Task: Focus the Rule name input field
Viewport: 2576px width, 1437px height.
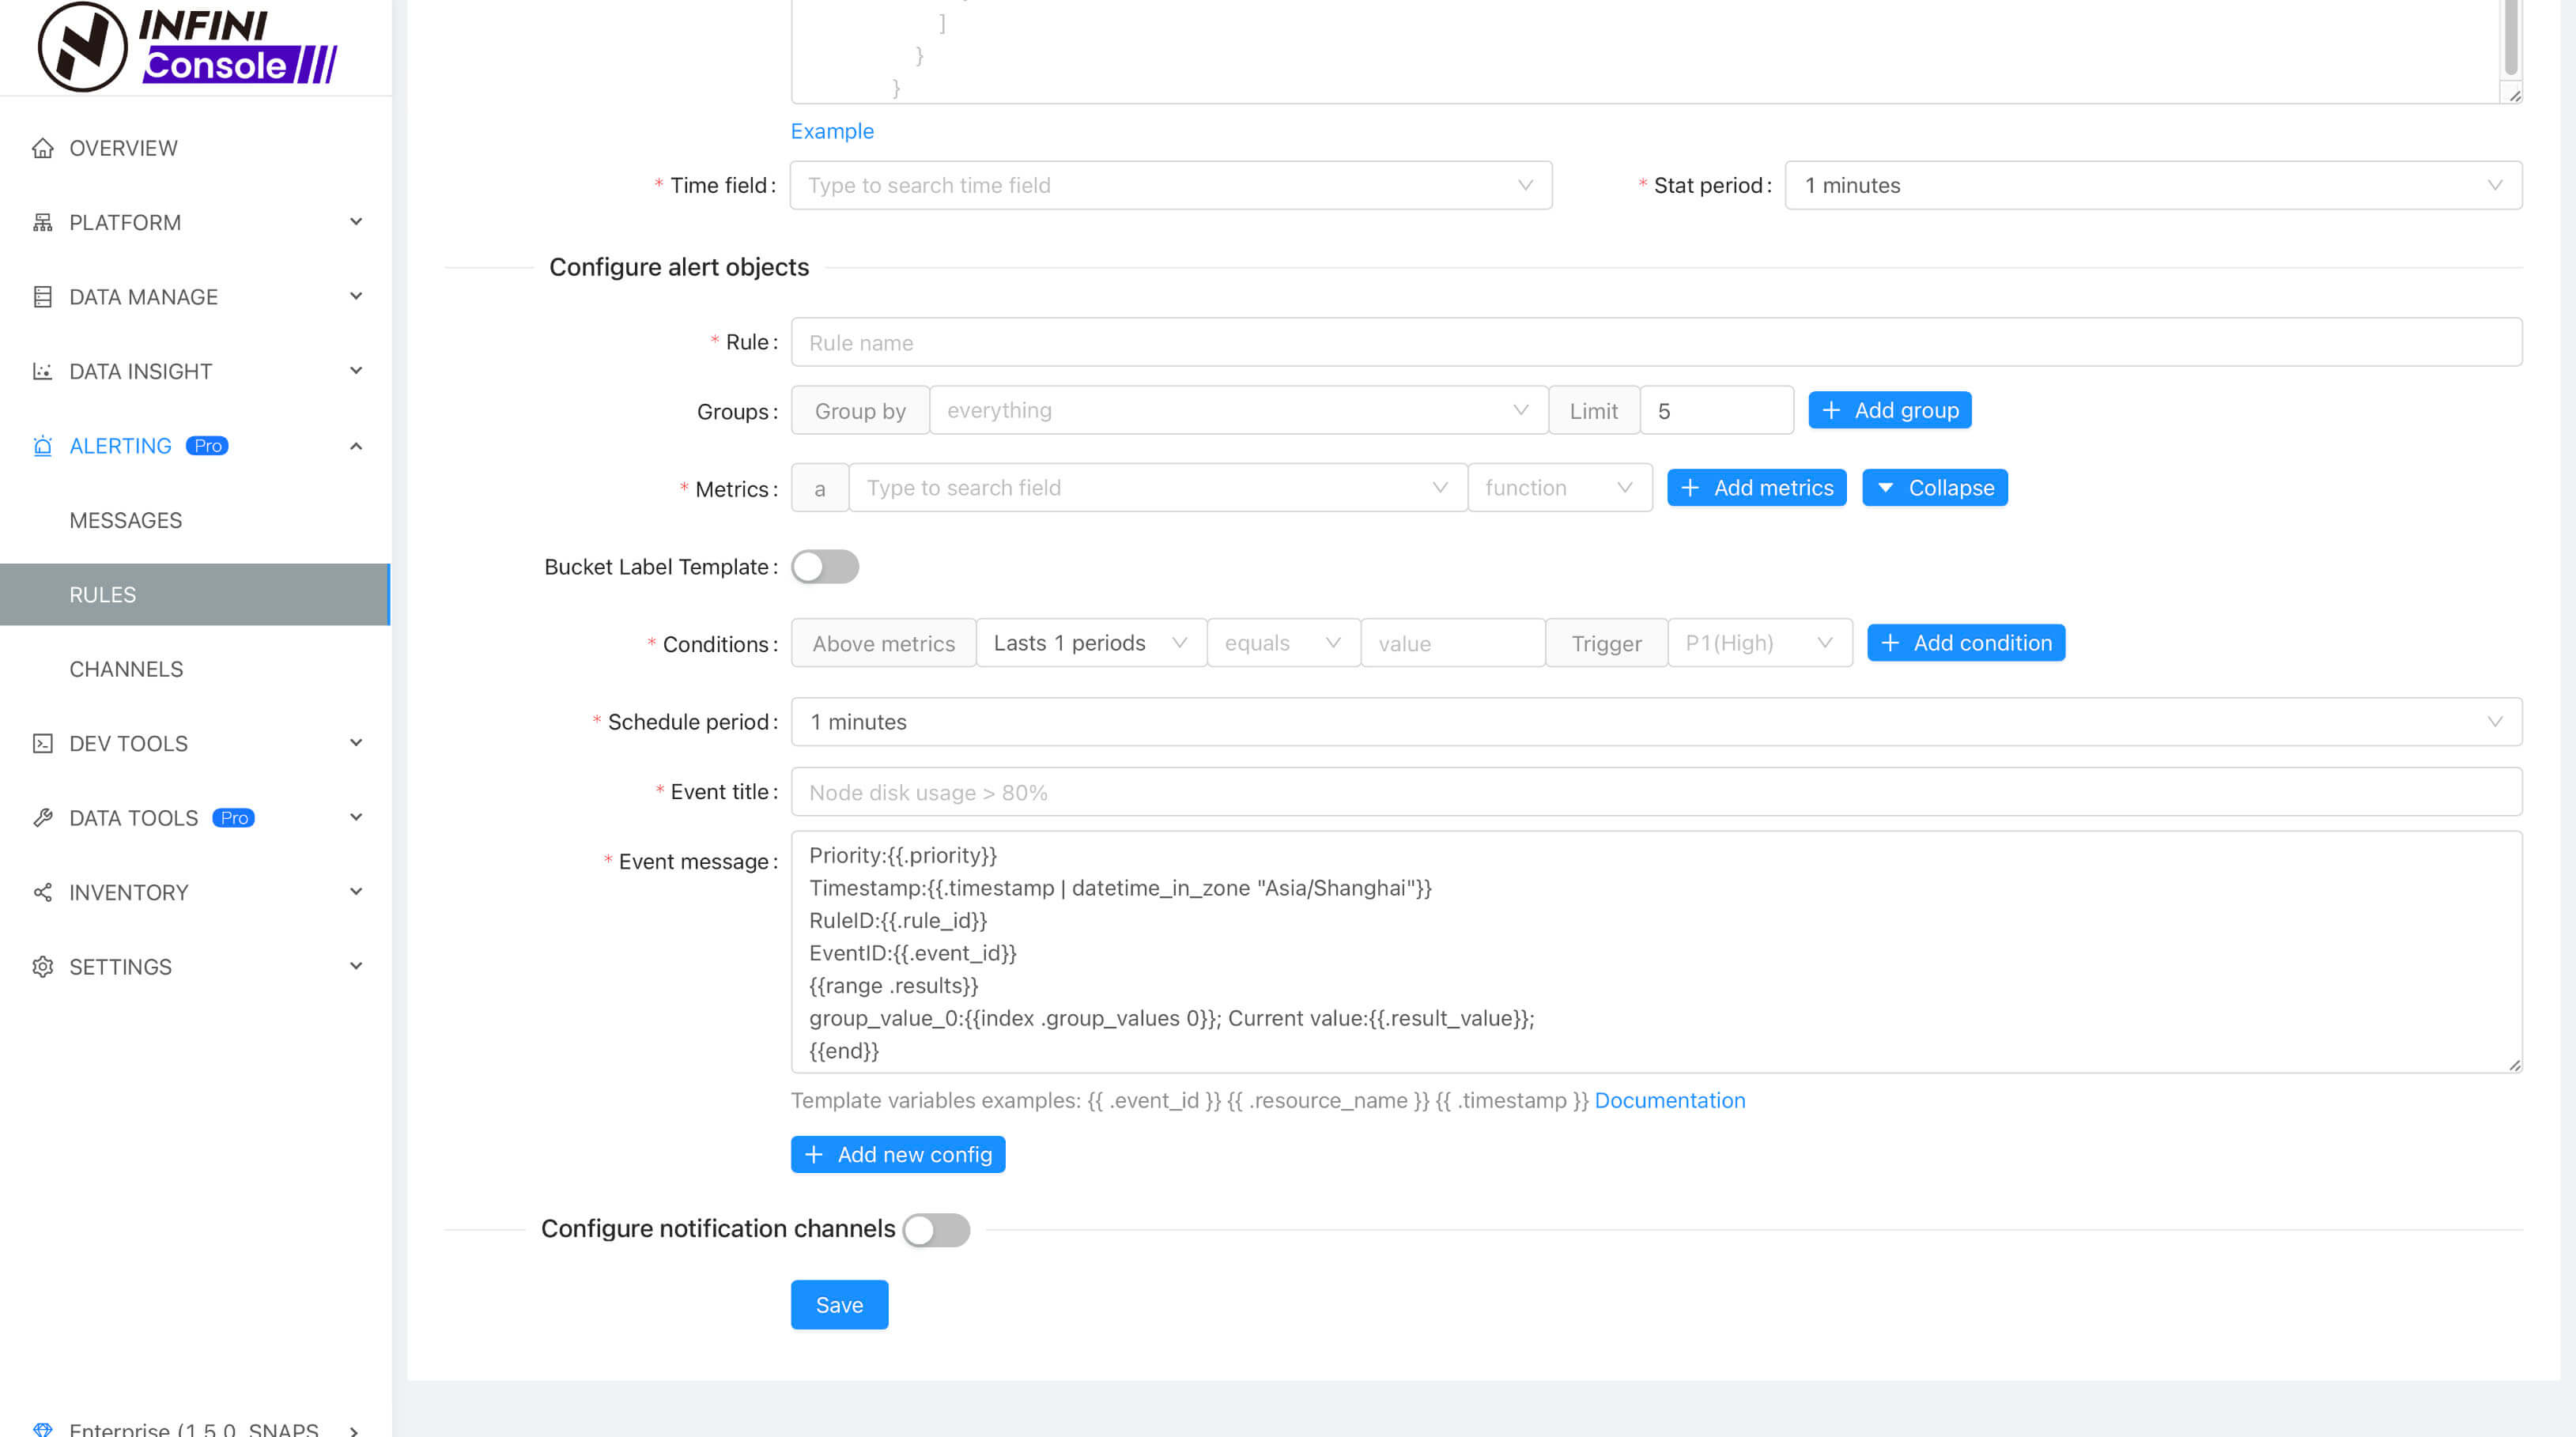Action: (x=1656, y=342)
